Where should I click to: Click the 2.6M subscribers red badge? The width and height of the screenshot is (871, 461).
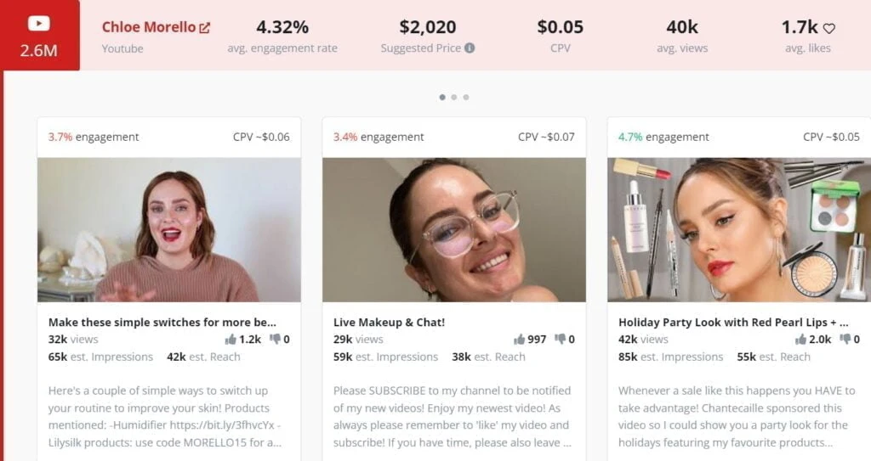tap(40, 35)
